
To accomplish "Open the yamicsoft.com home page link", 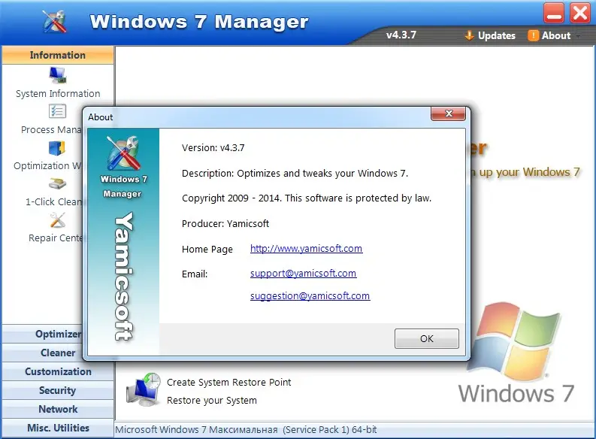I will click(x=306, y=249).
